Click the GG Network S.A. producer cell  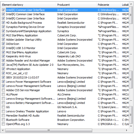(67, 107)
